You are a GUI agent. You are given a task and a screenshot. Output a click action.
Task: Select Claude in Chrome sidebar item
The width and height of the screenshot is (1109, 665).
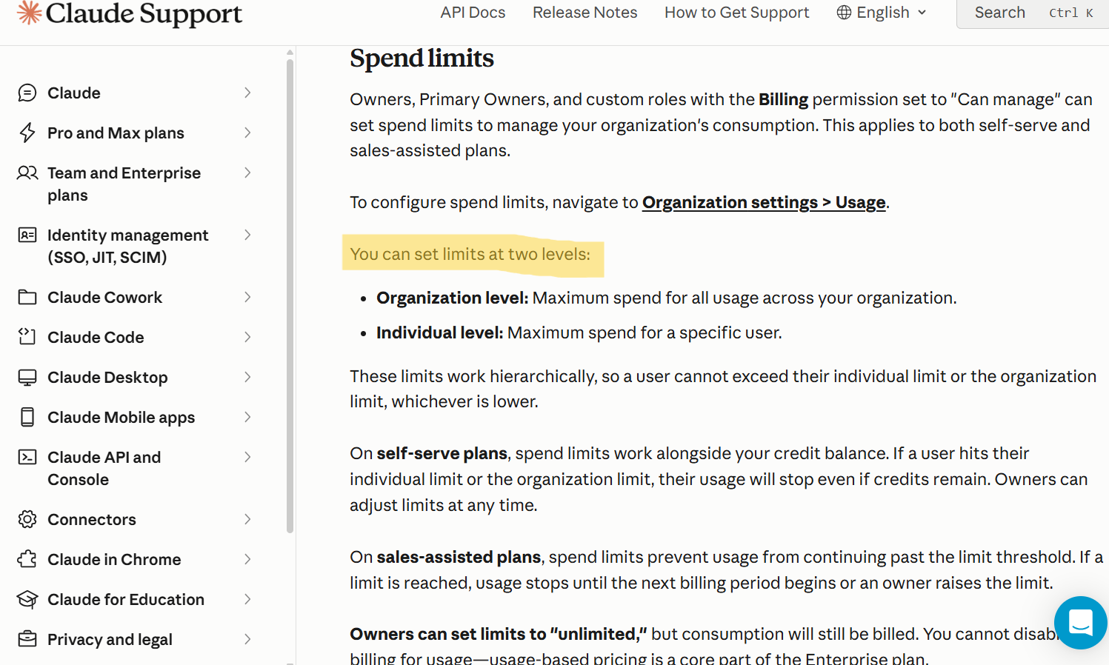coord(114,559)
